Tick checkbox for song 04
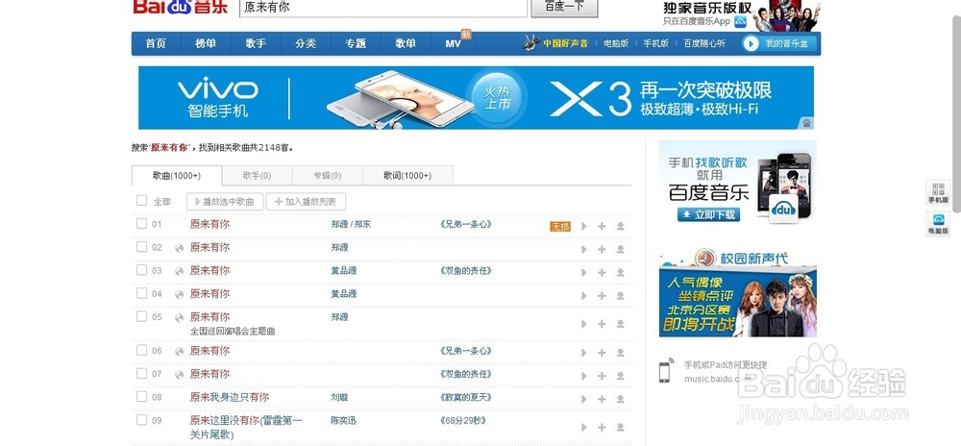Screen dimensions: 961x446 click(x=141, y=293)
